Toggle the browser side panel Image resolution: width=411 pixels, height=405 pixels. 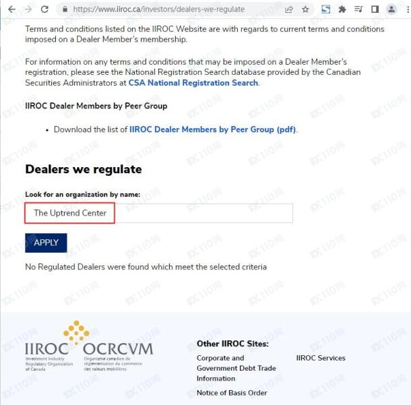[375, 9]
